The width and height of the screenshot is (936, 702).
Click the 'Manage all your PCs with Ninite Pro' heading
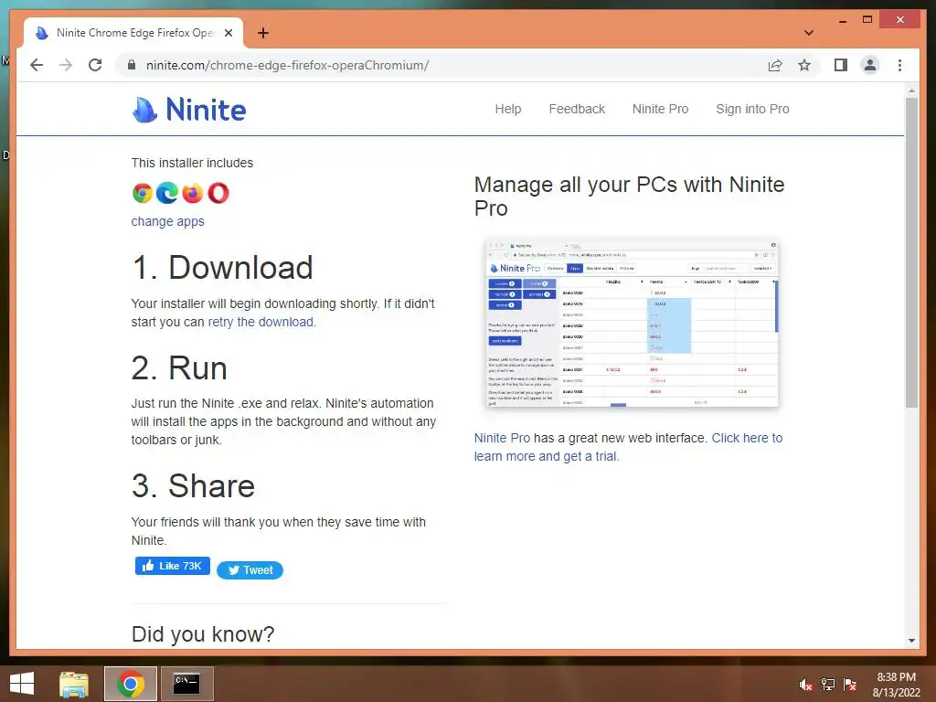(629, 197)
